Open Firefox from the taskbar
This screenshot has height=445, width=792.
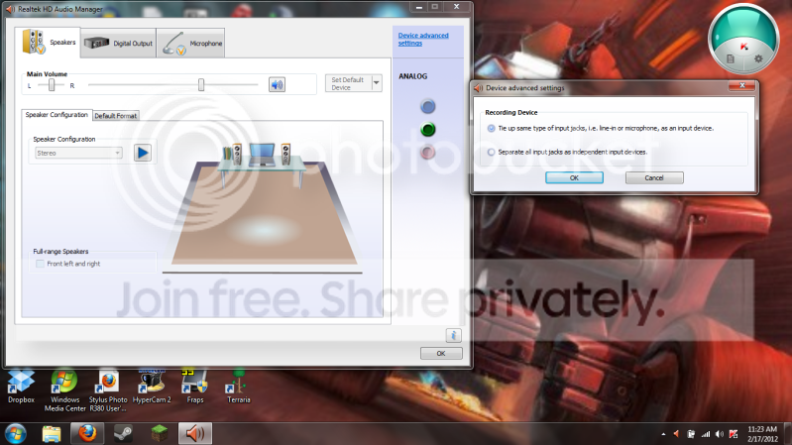87,433
